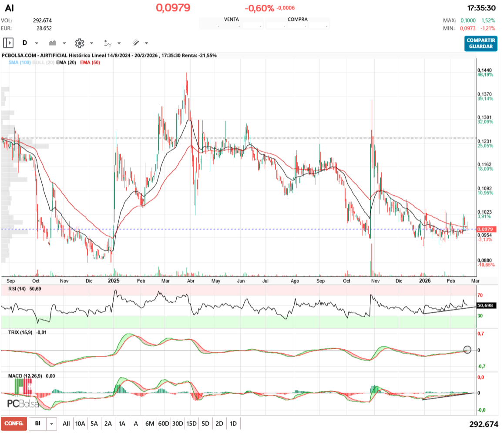Viewport: 504px width, 433px height.
Task: Select the 6M time range
Action: pyautogui.click(x=150, y=423)
